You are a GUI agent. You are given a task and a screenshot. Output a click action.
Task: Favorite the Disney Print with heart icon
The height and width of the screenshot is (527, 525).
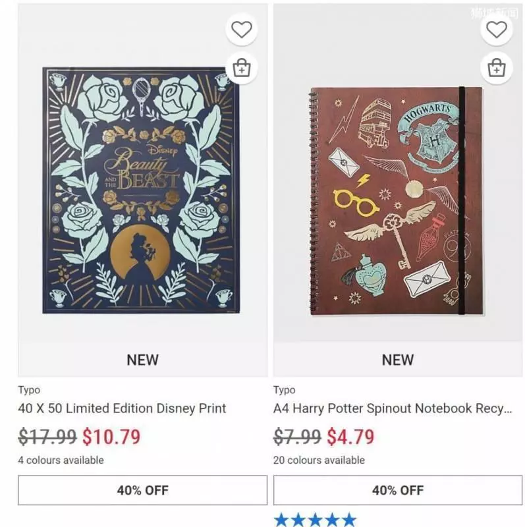point(242,29)
